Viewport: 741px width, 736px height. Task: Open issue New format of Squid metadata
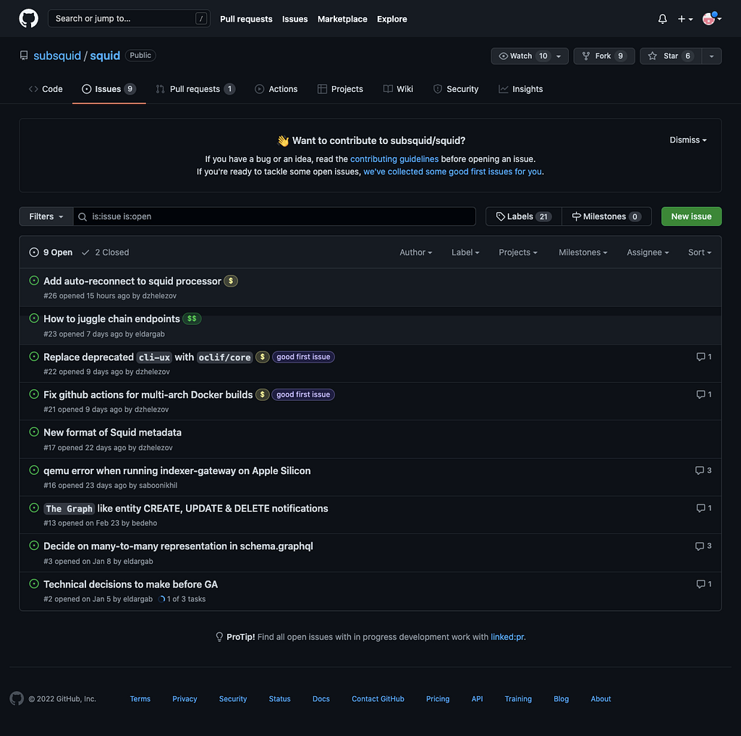[x=112, y=433]
